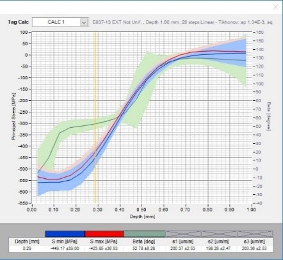The height and width of the screenshot is (260, 283).
Task: Select the S max [MPa] column header
Action: (x=104, y=241)
